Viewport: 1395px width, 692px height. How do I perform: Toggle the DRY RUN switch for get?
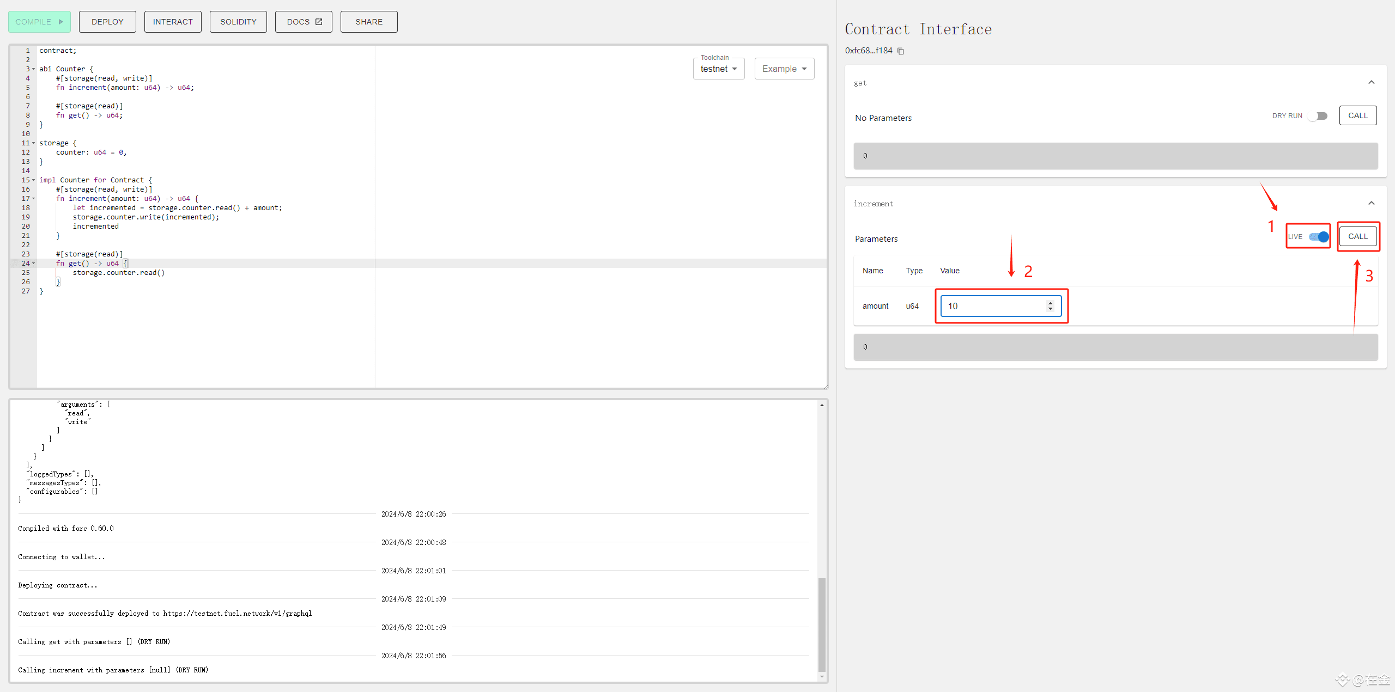[1319, 116]
